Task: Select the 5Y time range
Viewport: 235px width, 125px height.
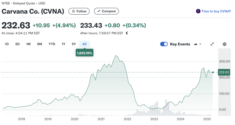Action: point(74,44)
